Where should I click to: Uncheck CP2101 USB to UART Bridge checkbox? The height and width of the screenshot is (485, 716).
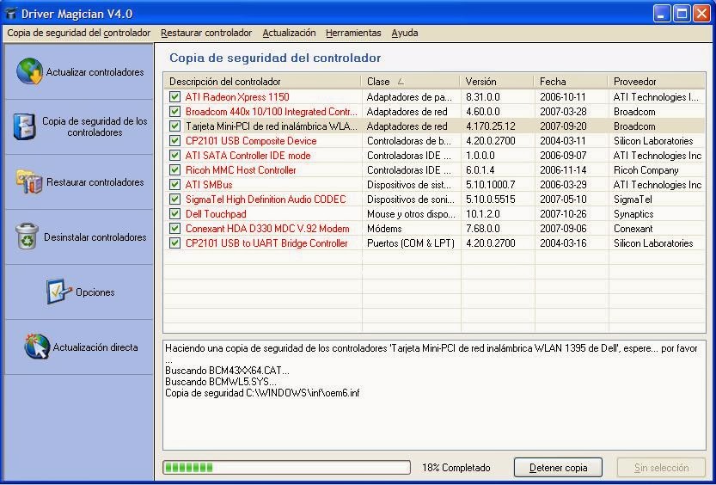point(174,243)
